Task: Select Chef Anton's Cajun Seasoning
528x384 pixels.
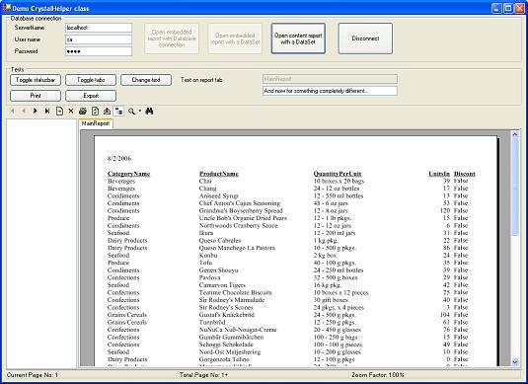Action: point(240,203)
